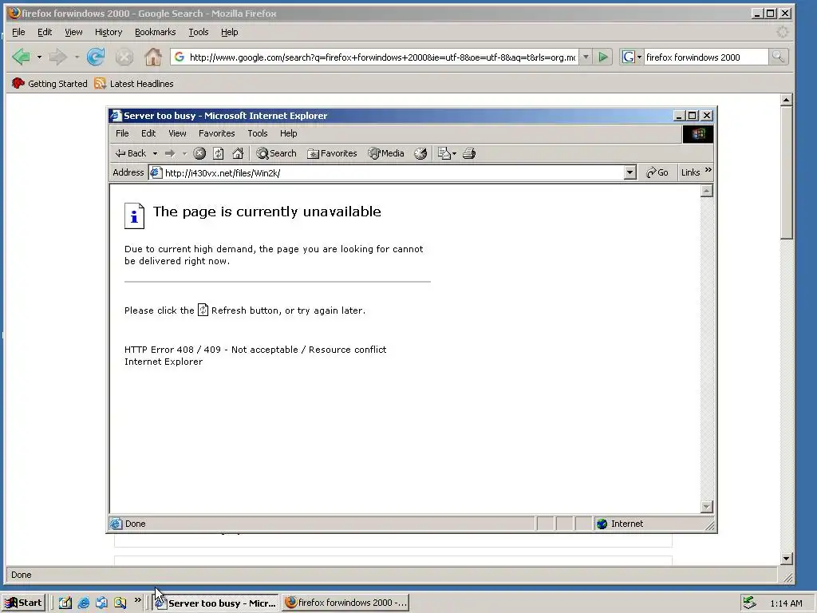This screenshot has width=817, height=613.
Task: Click Start button
Action: tap(23, 603)
